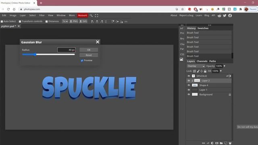Open Photopea's Reddit page icon

tap(219, 15)
